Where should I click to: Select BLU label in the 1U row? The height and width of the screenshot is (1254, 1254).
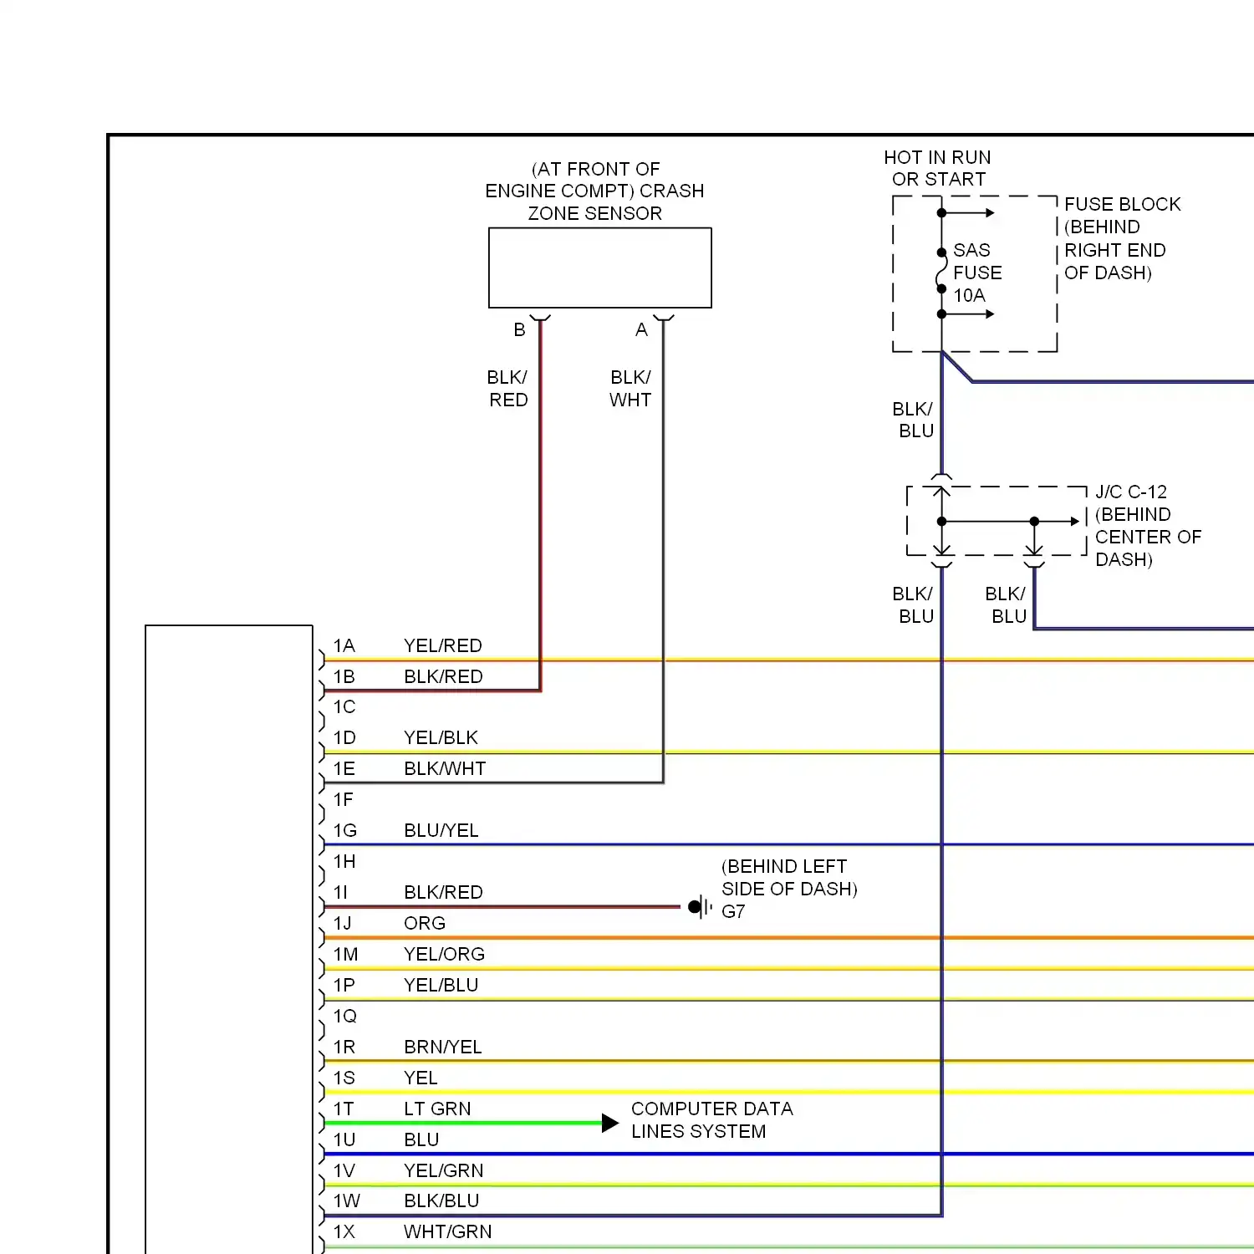tap(421, 1140)
